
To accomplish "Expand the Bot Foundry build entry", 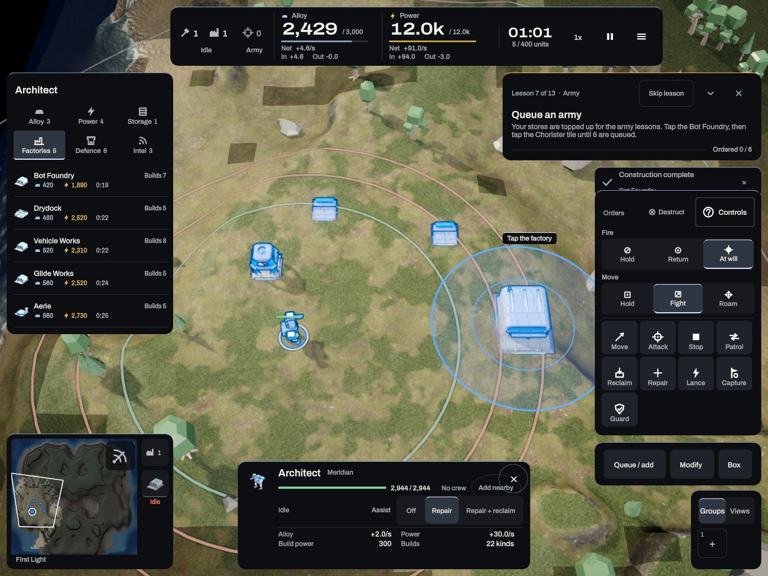I will click(91, 180).
